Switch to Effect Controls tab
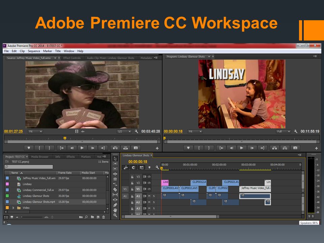Viewport: 324px width, 243px height. tap(72, 58)
